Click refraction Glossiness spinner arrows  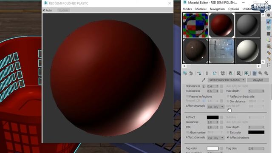point(217,122)
